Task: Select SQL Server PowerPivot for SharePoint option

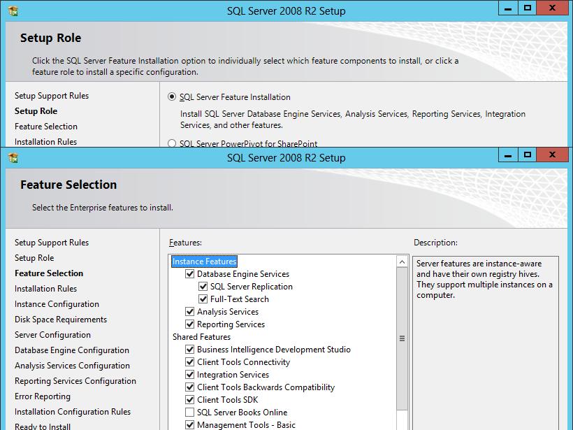Action: point(172,143)
